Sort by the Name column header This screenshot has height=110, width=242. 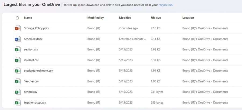coord(28,18)
